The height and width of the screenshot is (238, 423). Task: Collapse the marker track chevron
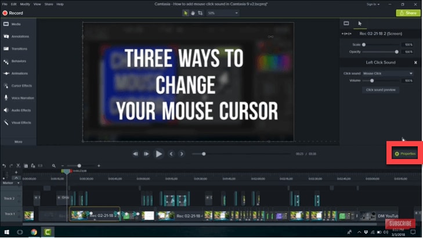(16, 178)
